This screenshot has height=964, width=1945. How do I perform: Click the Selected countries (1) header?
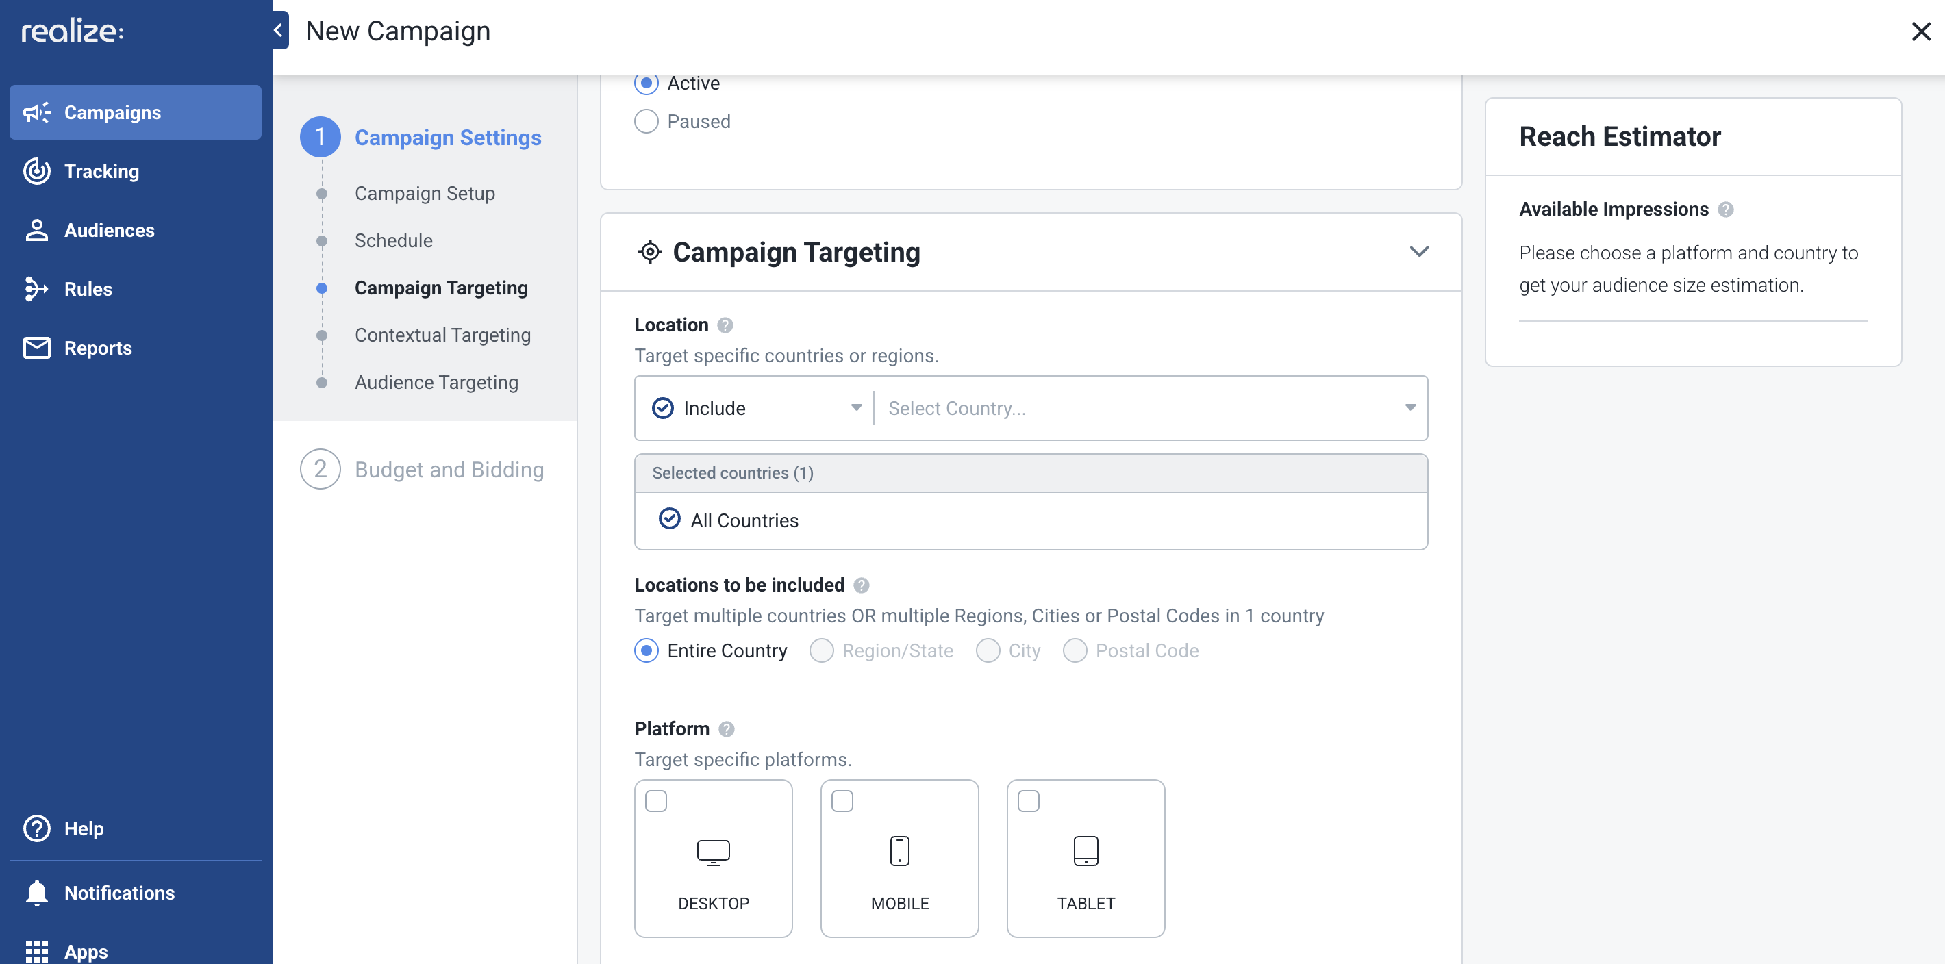(x=1031, y=472)
